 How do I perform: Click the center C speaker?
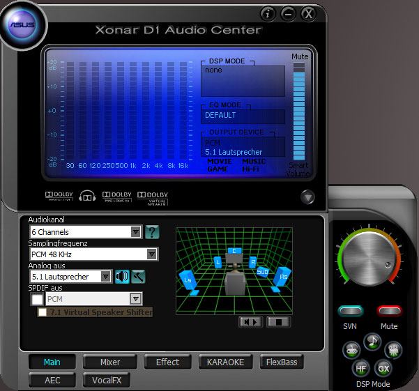pos(234,251)
